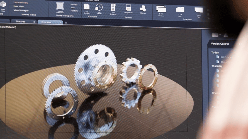Close the Container tab

point(61,22)
